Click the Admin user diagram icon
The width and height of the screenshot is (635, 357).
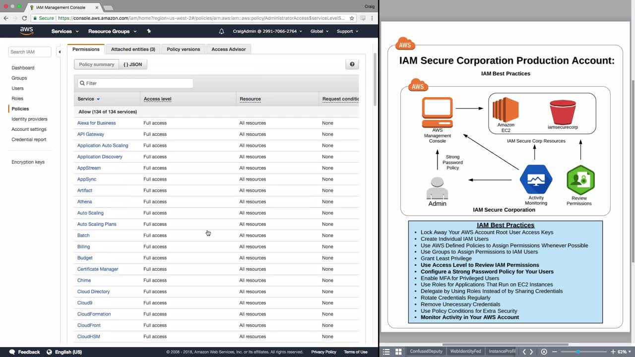(437, 187)
